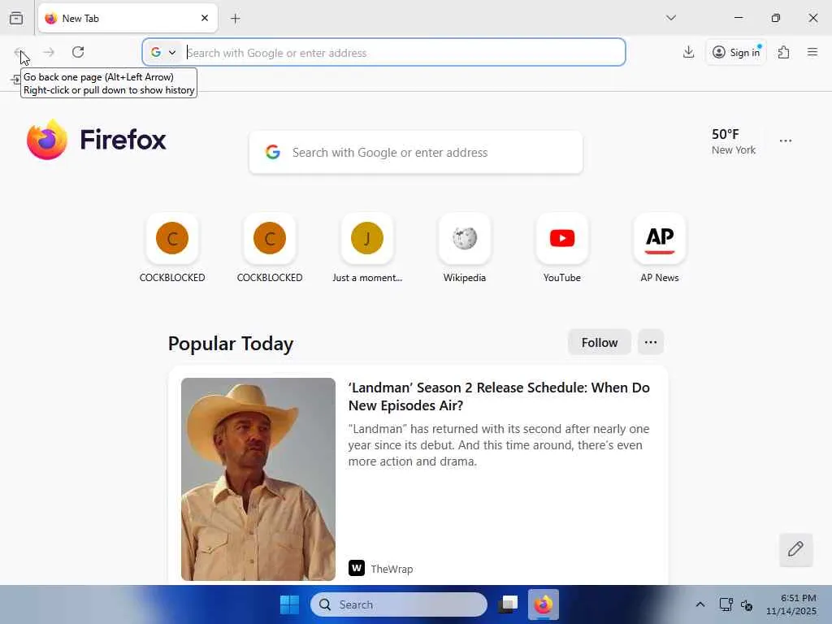Click the taskbar Search box

click(398, 604)
